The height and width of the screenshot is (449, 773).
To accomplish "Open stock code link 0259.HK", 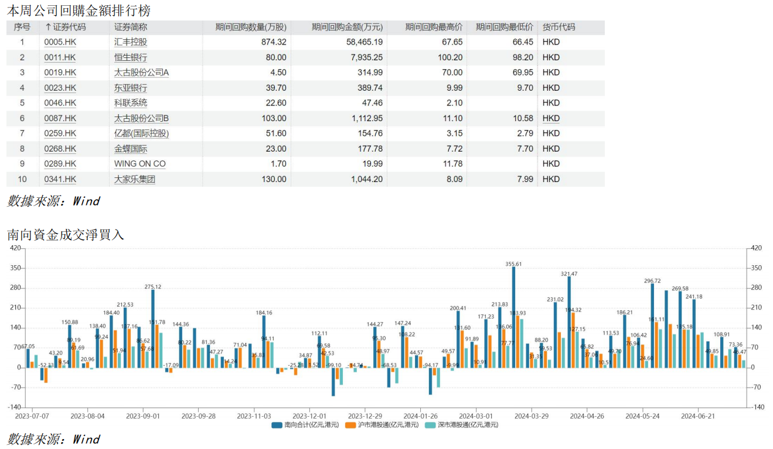I will (x=60, y=133).
